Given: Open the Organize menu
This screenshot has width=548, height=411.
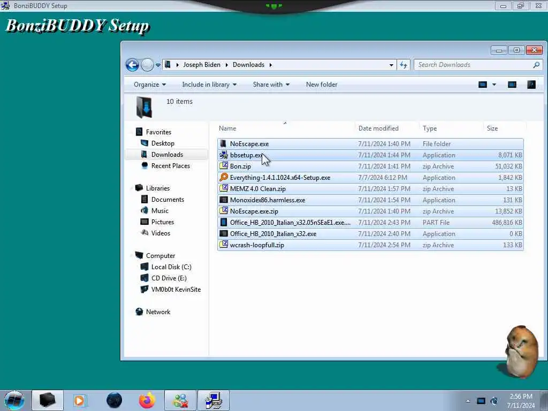Looking at the screenshot, I should pyautogui.click(x=150, y=85).
